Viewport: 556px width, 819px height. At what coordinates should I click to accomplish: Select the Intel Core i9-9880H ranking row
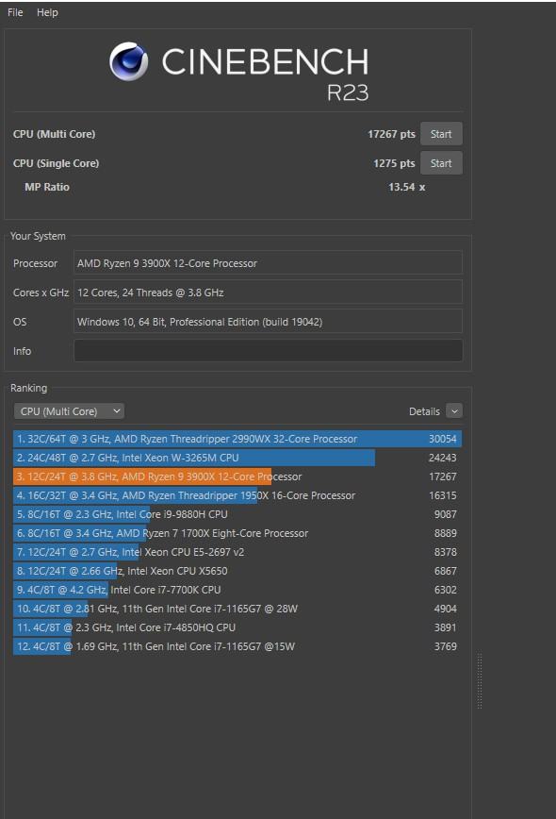(237, 514)
